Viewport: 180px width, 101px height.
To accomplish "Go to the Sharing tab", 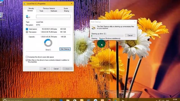I will (x=66, y=11).
